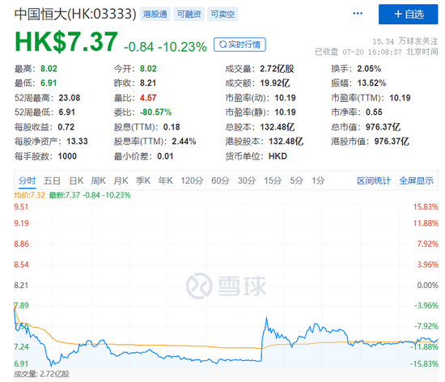
Task: Click the 货币单位 value HKD
Action: click(278, 156)
